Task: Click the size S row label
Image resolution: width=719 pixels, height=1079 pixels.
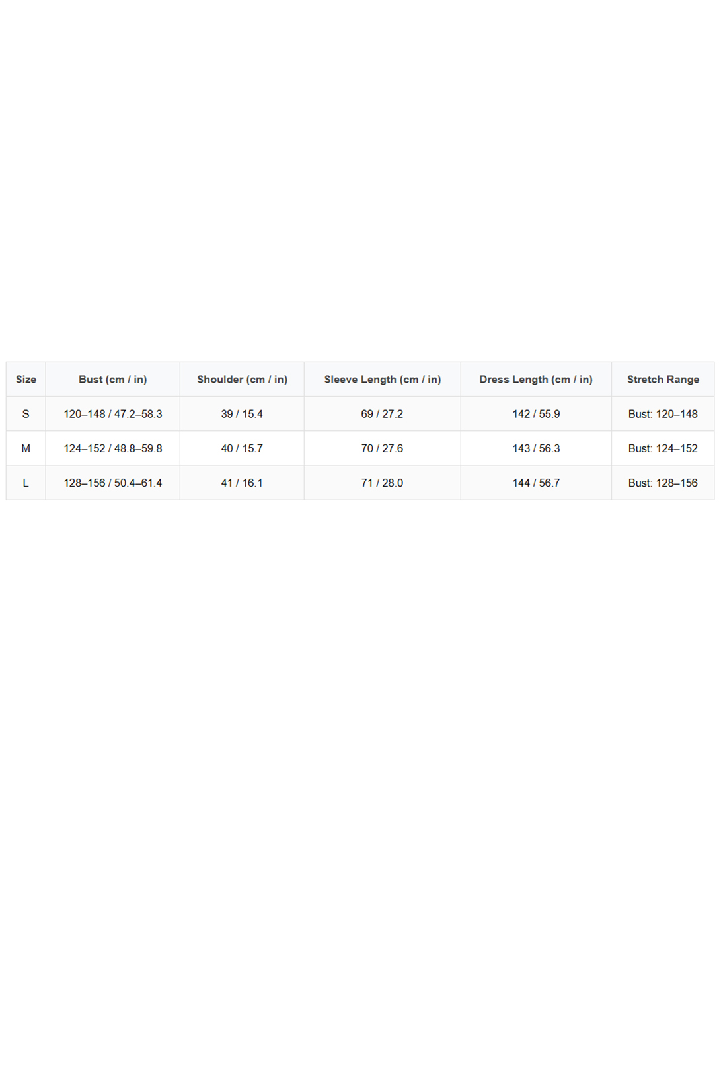Action: pos(26,414)
